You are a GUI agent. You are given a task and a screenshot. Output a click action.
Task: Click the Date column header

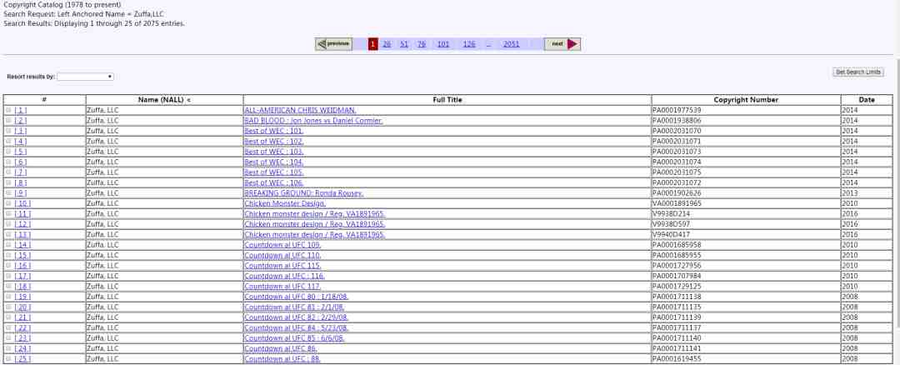(x=867, y=100)
